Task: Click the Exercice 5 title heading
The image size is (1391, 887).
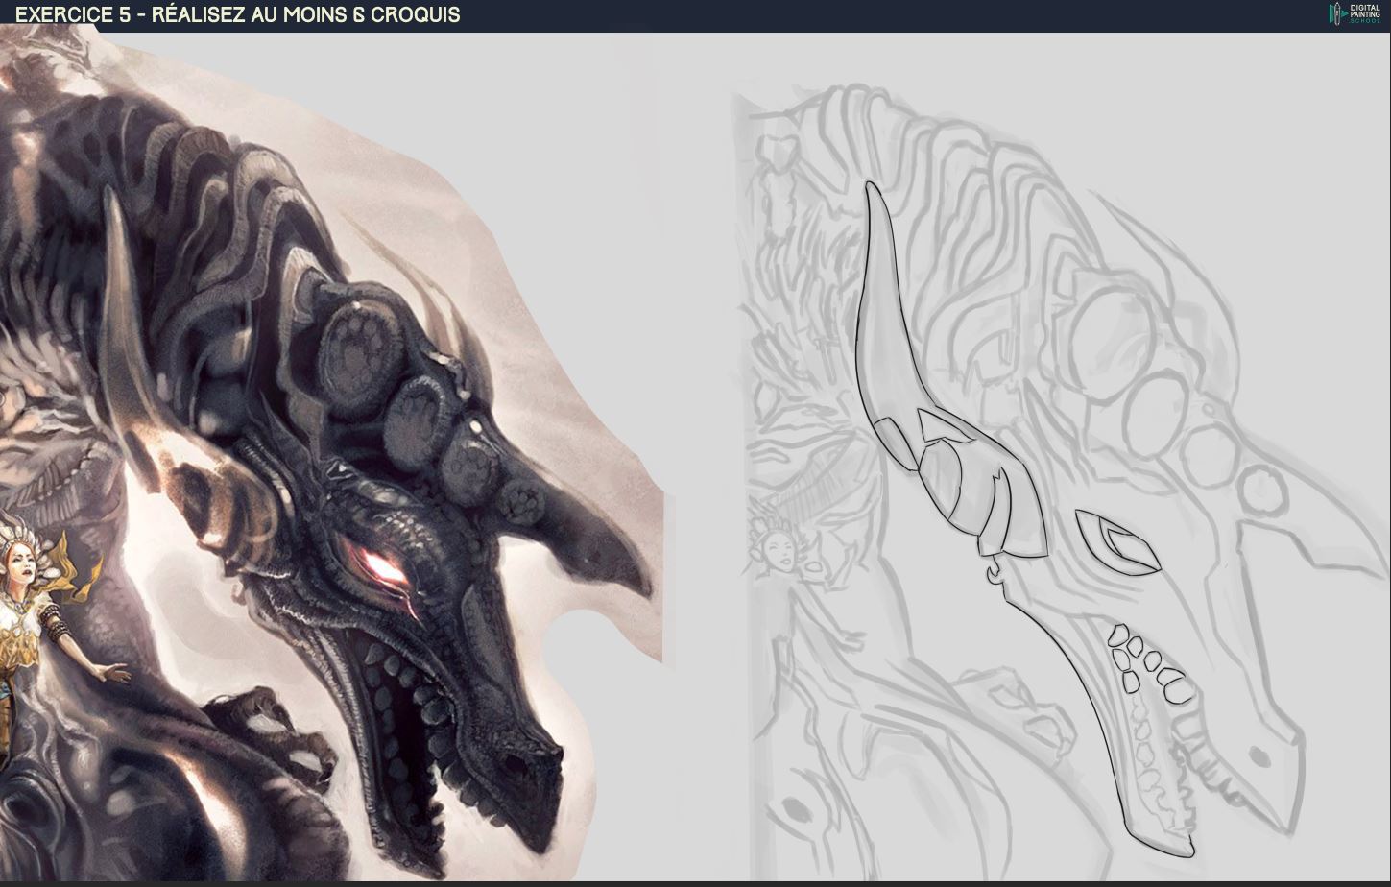Action: (238, 14)
